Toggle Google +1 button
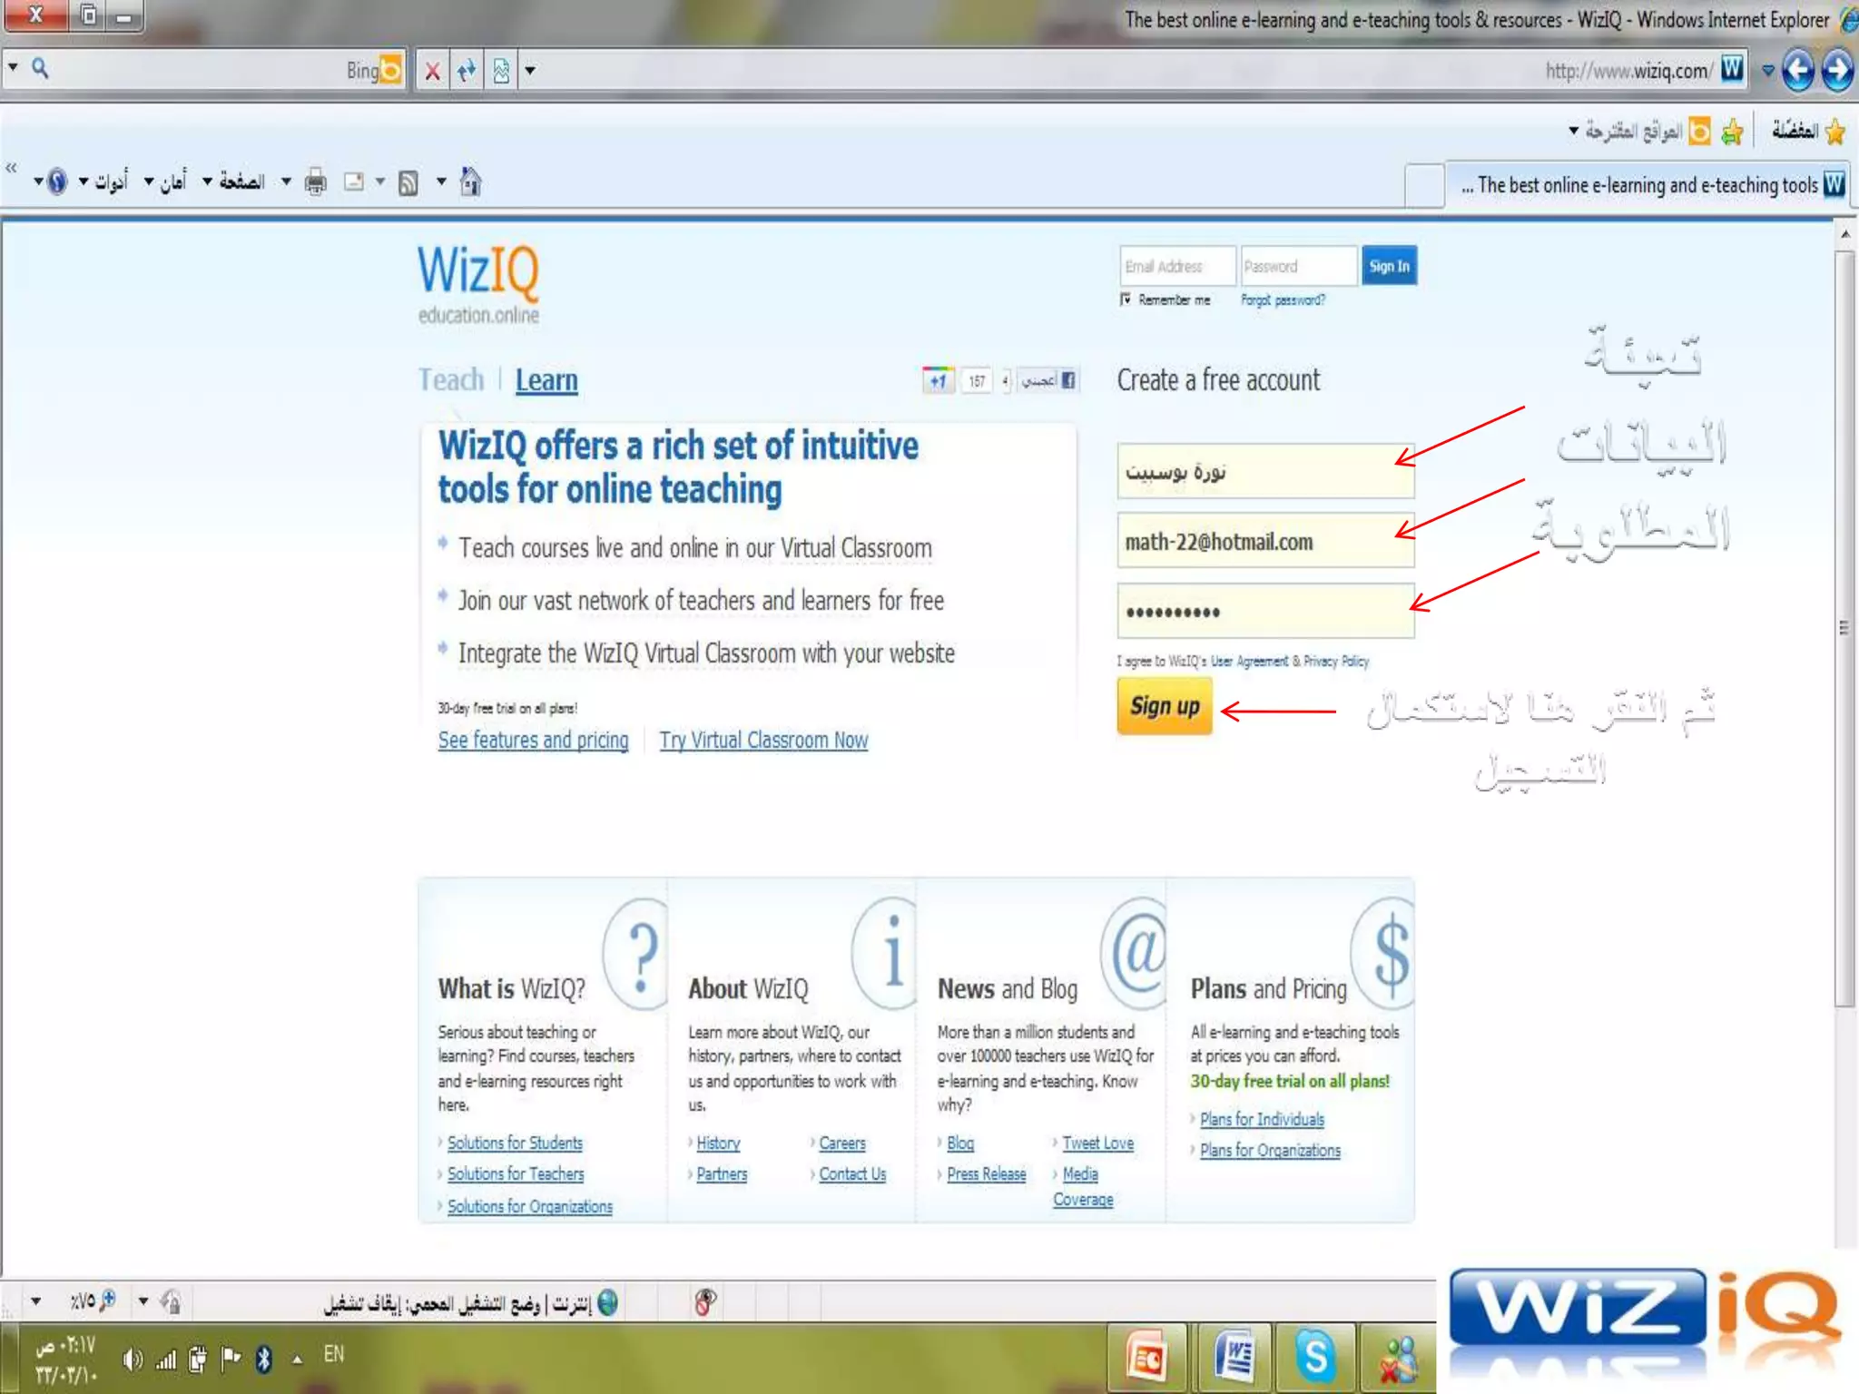 pyautogui.click(x=938, y=380)
